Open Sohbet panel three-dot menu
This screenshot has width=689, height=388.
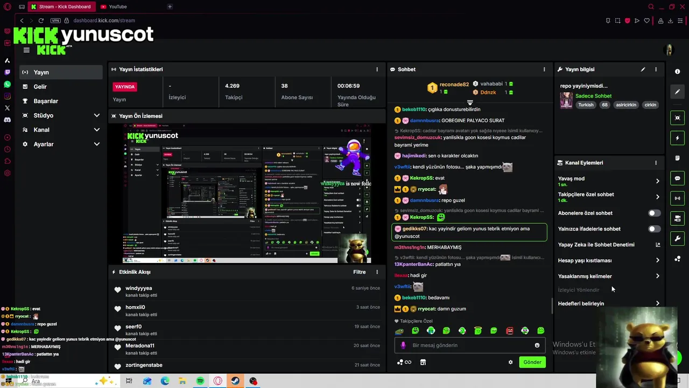coord(544,70)
